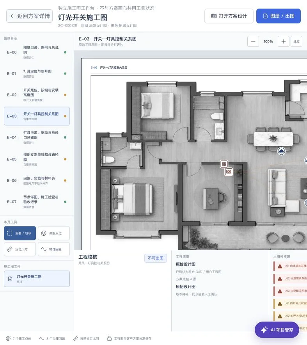The width and height of the screenshot is (307, 345).
Task: Zoom out with the minus icon
Action: point(253,41)
